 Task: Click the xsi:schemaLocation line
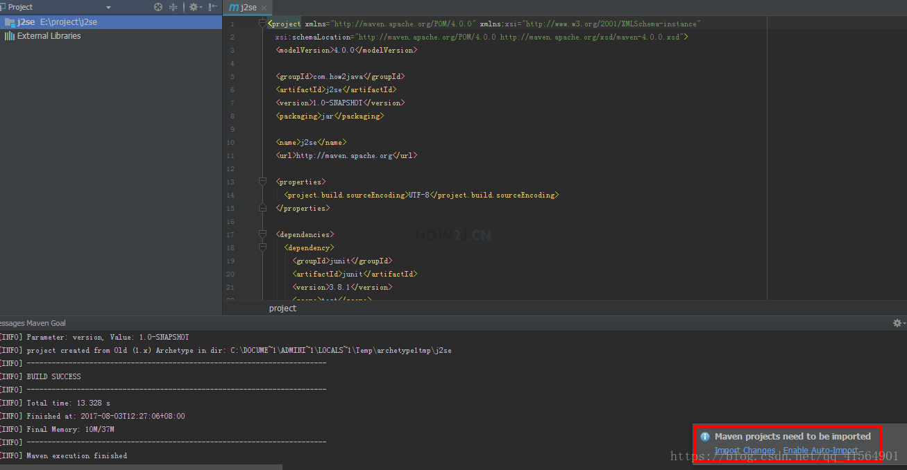[481, 37]
